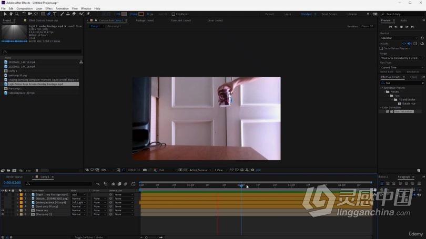Click the take snapshot camera icon
Screen dimensions: 426x239
[145, 170]
